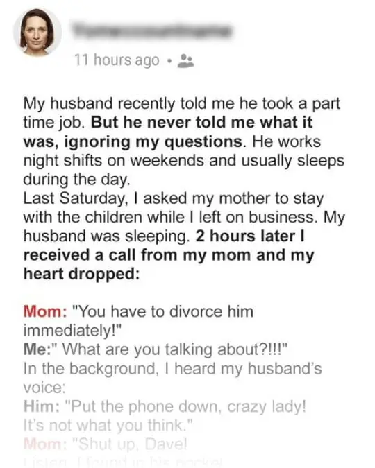This screenshot has height=468, width=375.
Task: Click the blurred poster name
Action: click(x=152, y=30)
